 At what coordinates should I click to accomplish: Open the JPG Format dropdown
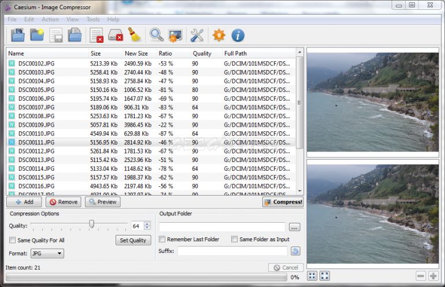tap(47, 253)
